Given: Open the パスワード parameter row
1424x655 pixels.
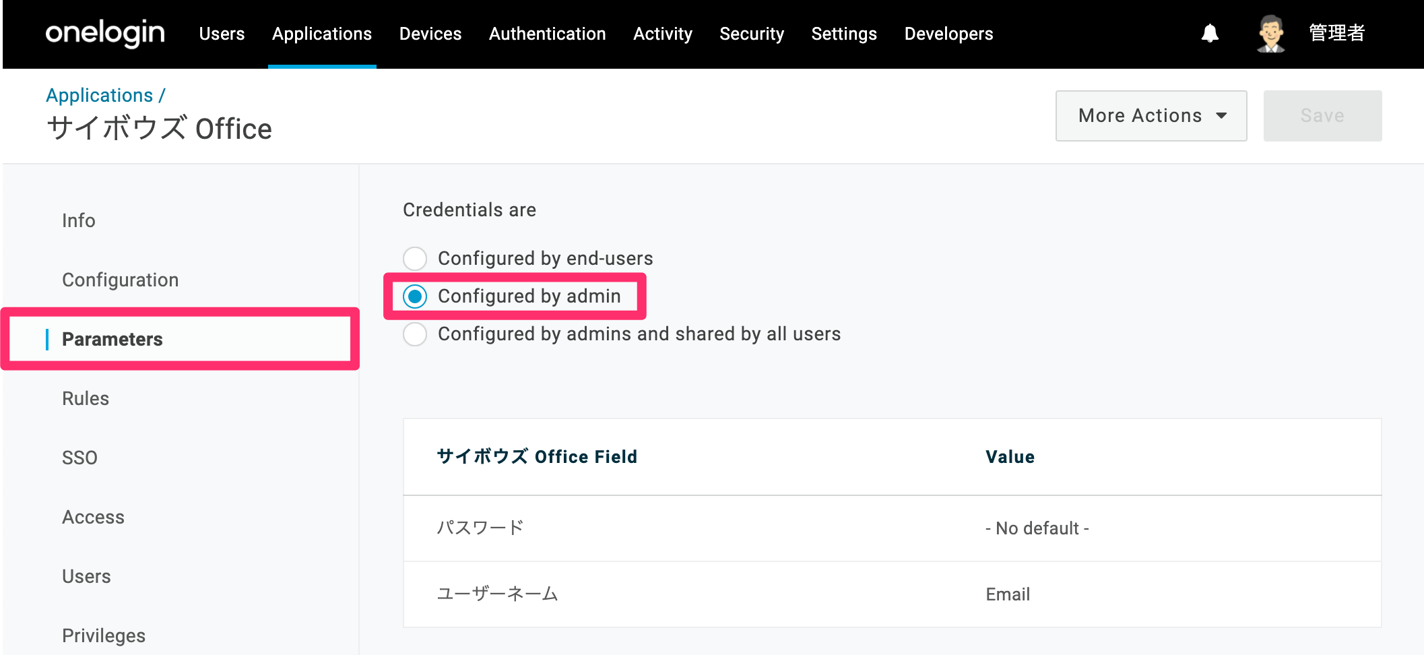Looking at the screenshot, I should pos(892,528).
